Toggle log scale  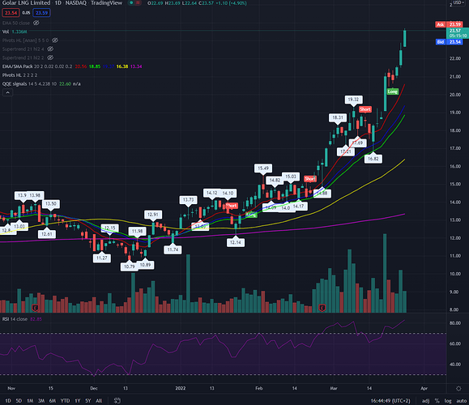tap(448, 400)
